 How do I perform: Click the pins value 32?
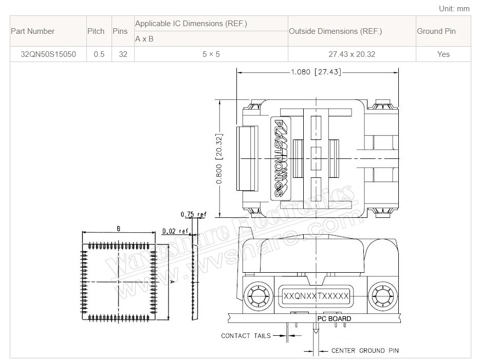click(123, 54)
